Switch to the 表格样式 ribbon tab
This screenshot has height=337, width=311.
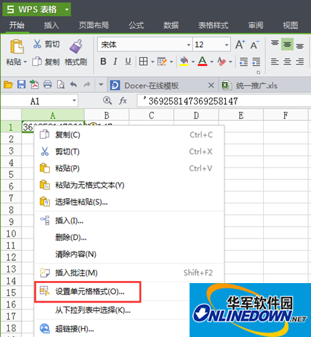(213, 26)
